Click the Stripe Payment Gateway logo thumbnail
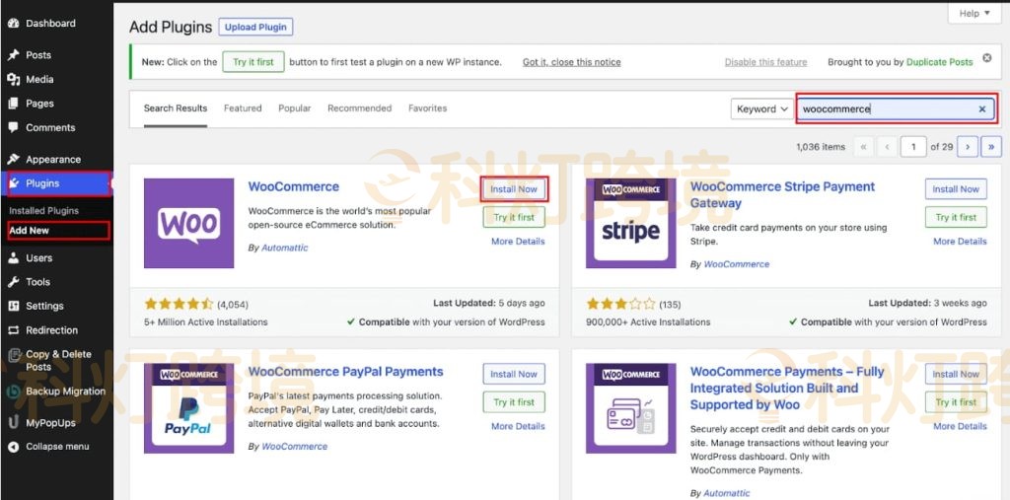Screen dimensions: 1010x500 pyautogui.click(x=630, y=223)
